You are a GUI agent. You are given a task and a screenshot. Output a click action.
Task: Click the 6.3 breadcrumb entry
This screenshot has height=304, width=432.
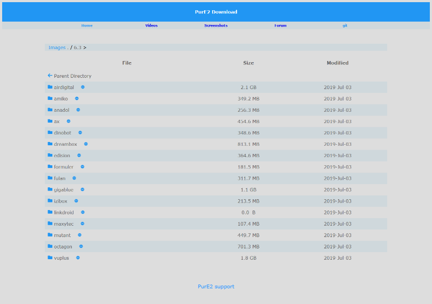pos(78,48)
